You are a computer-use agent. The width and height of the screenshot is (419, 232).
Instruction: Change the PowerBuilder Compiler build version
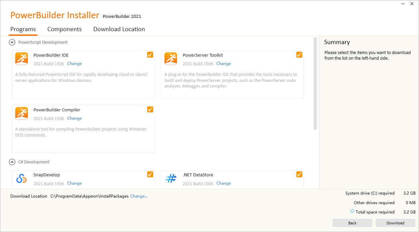pyautogui.click(x=75, y=118)
